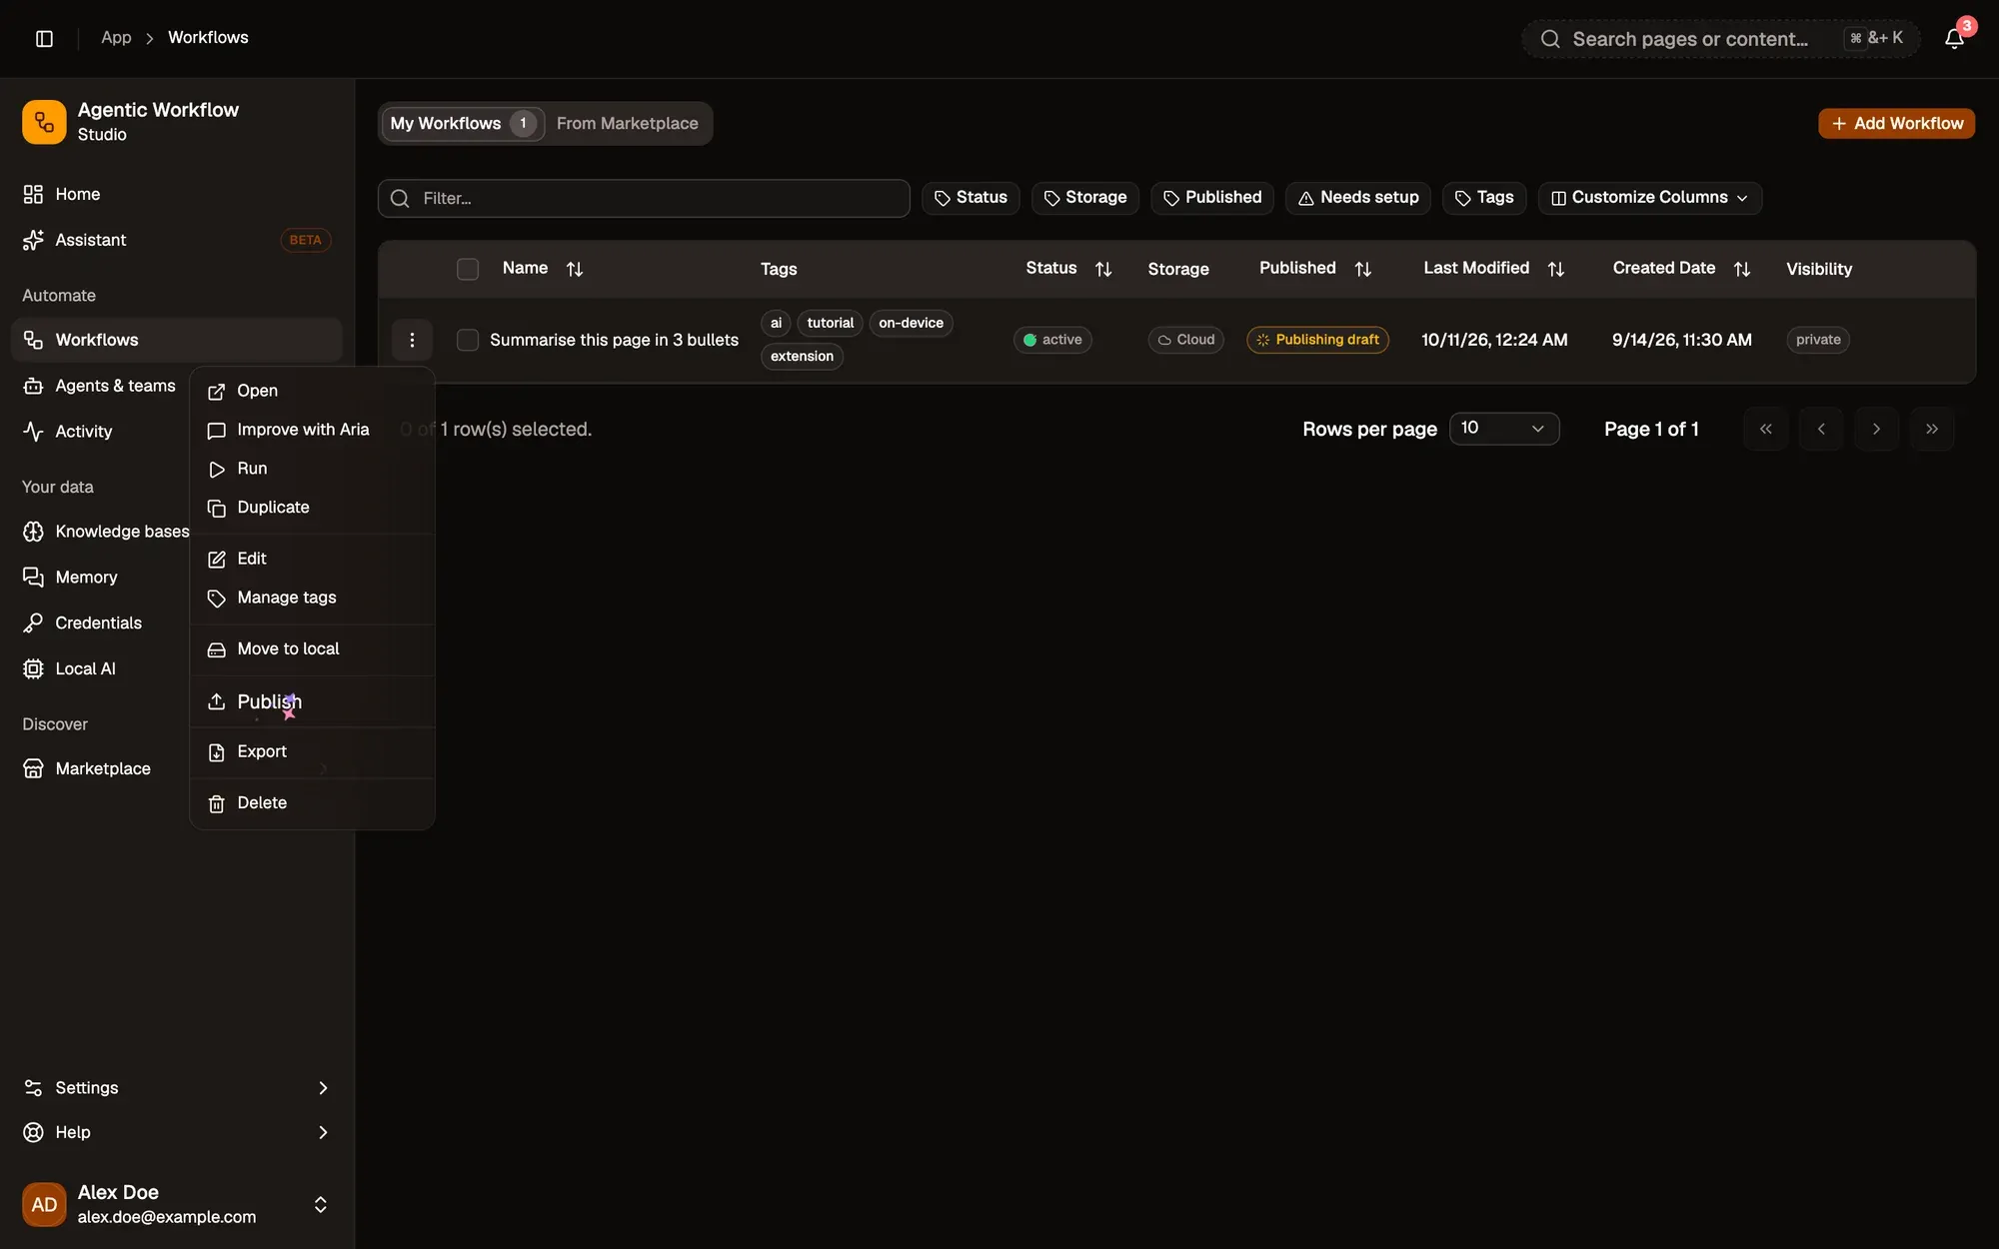Image resolution: width=1999 pixels, height=1249 pixels.
Task: Sort by Published column arrows
Action: [1363, 269]
